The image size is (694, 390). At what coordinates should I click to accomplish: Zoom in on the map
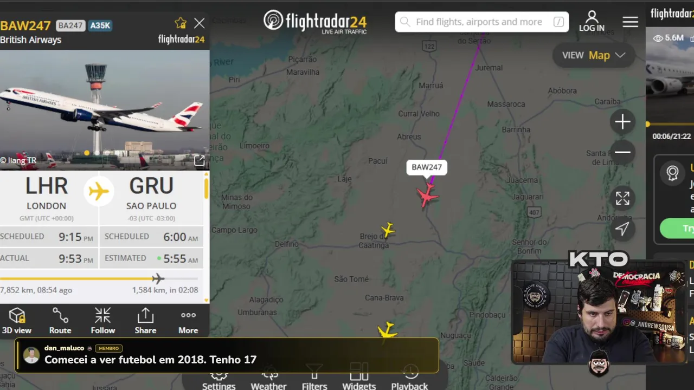(622, 121)
